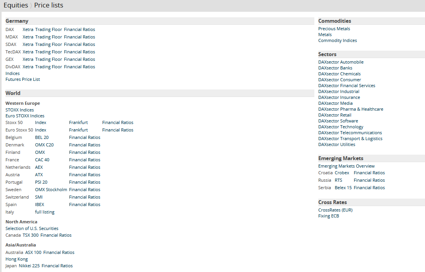Image resolution: width=425 pixels, height=272 pixels.
Task: Open TSX 300 list for Canada
Action: (31, 235)
